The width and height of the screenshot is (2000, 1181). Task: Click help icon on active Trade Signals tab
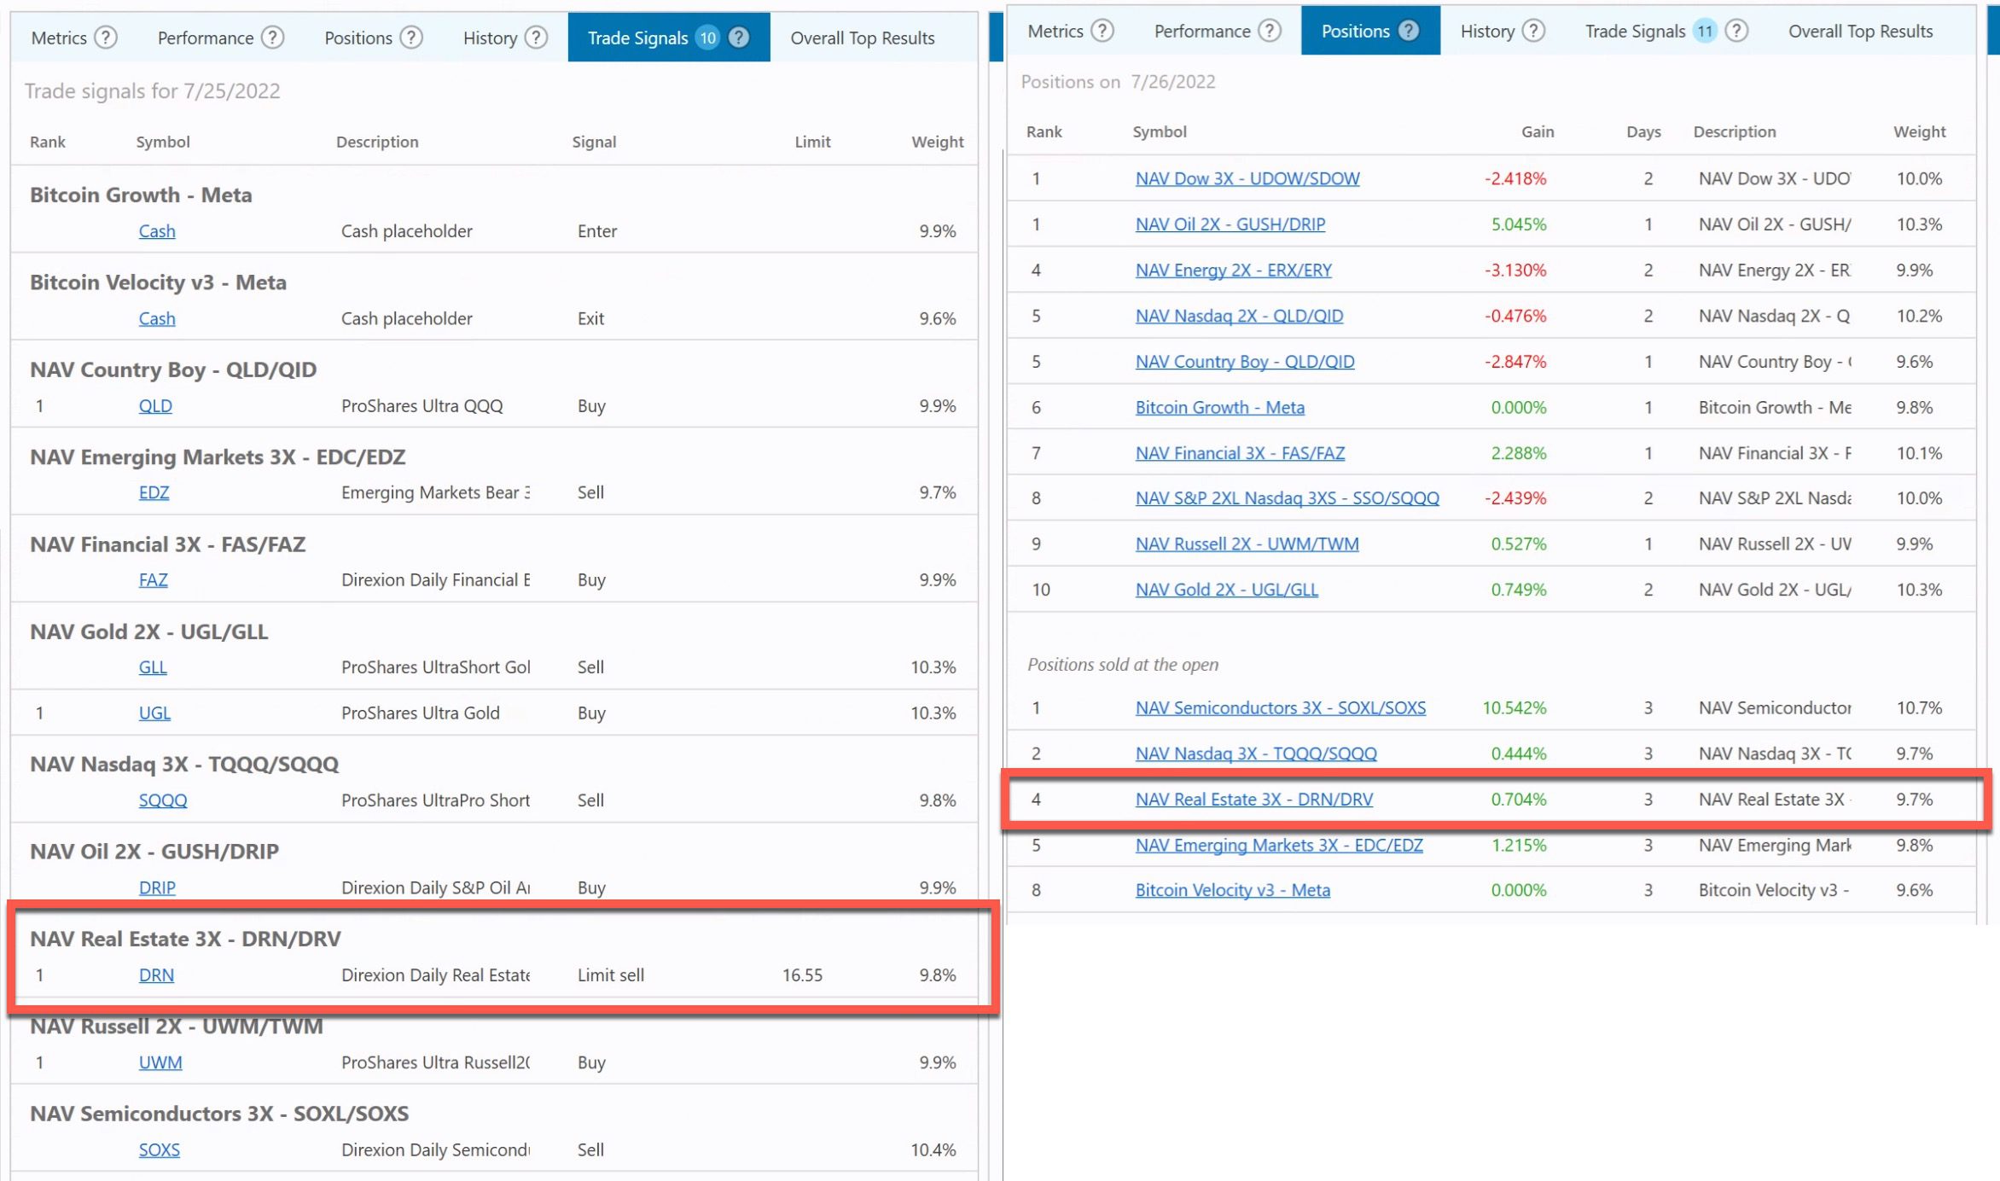(739, 38)
